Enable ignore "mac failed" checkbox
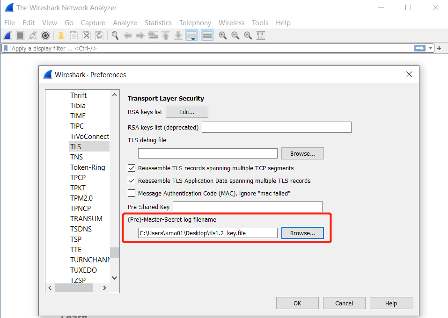The height and width of the screenshot is (318, 448). coord(132,193)
